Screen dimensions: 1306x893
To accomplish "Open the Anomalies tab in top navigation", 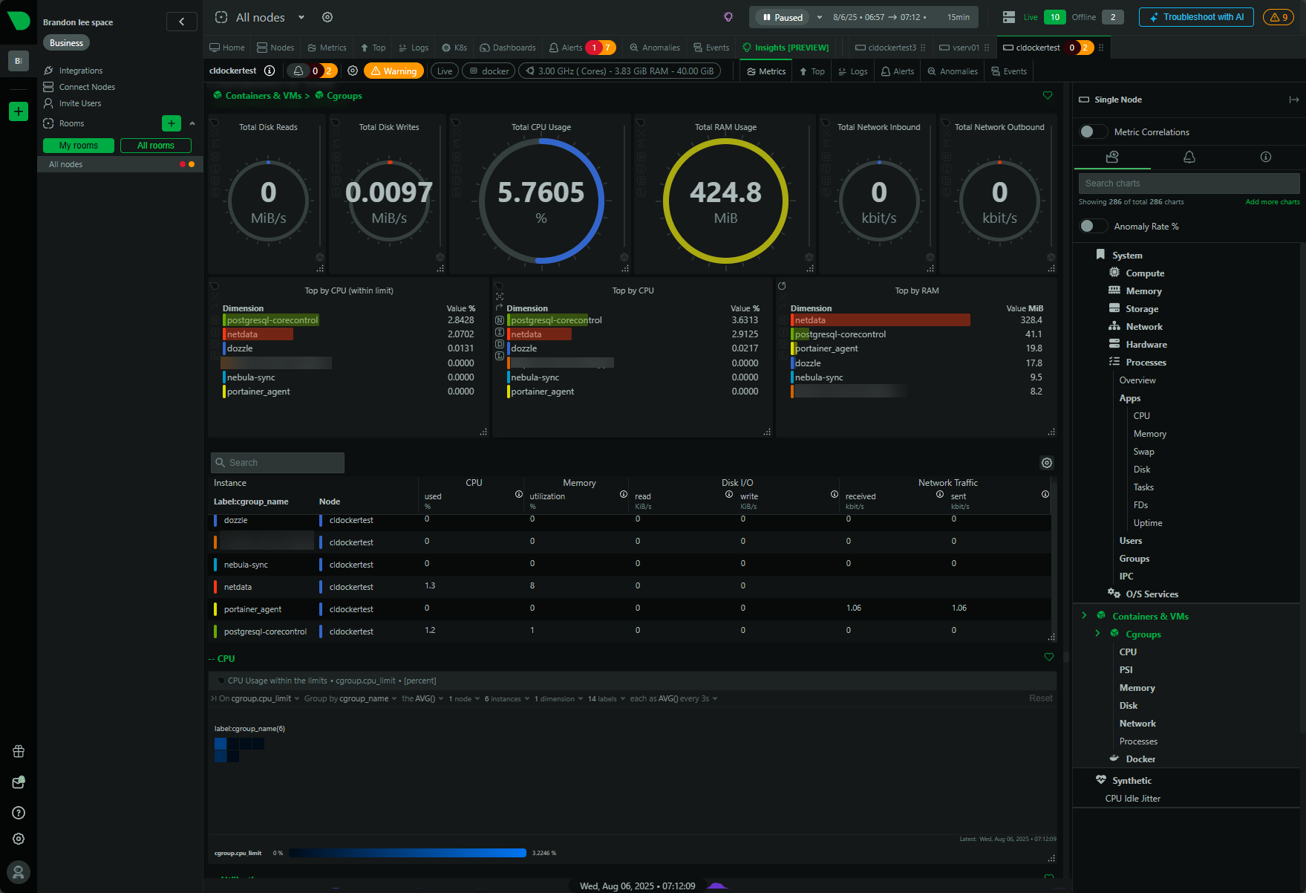I will point(655,48).
